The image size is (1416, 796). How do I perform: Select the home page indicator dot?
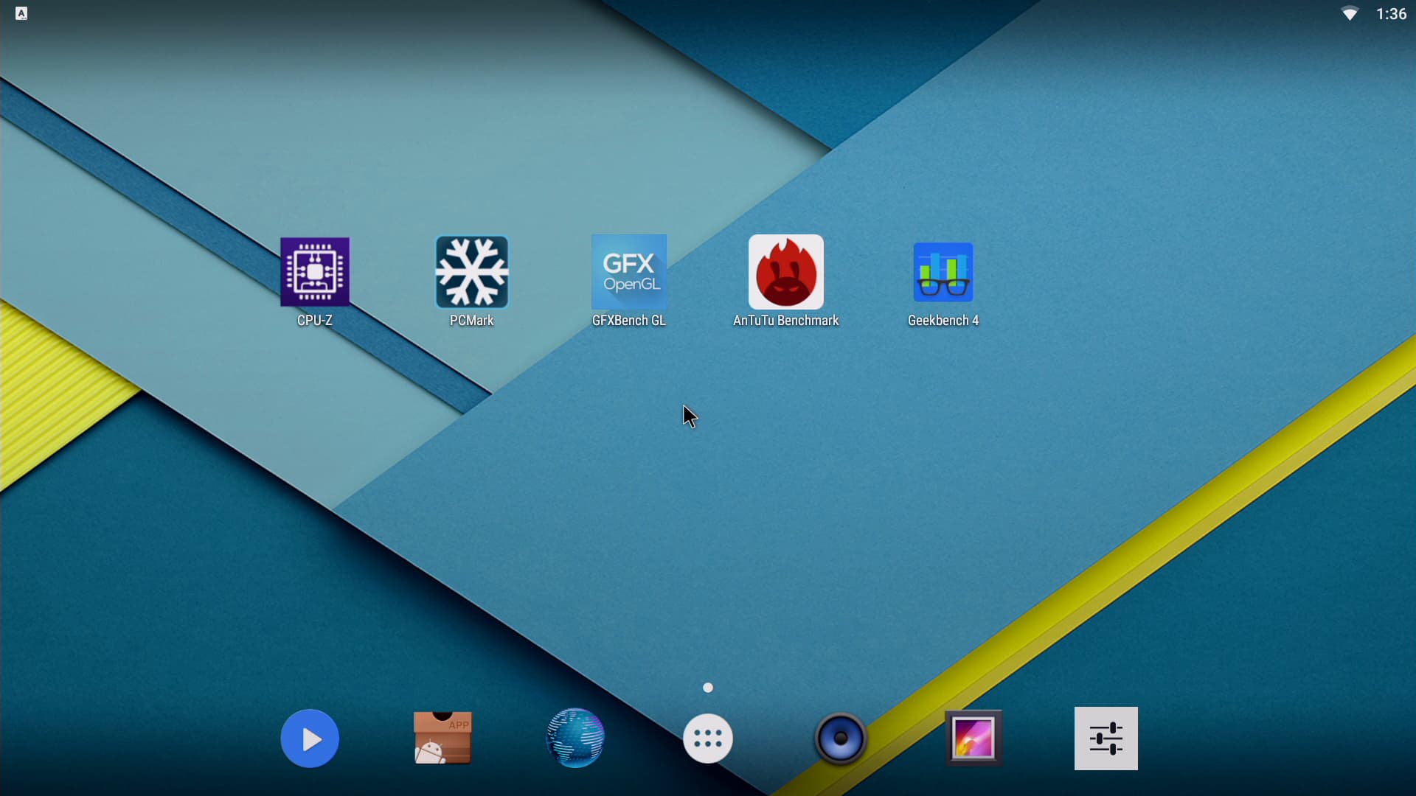pos(708,688)
